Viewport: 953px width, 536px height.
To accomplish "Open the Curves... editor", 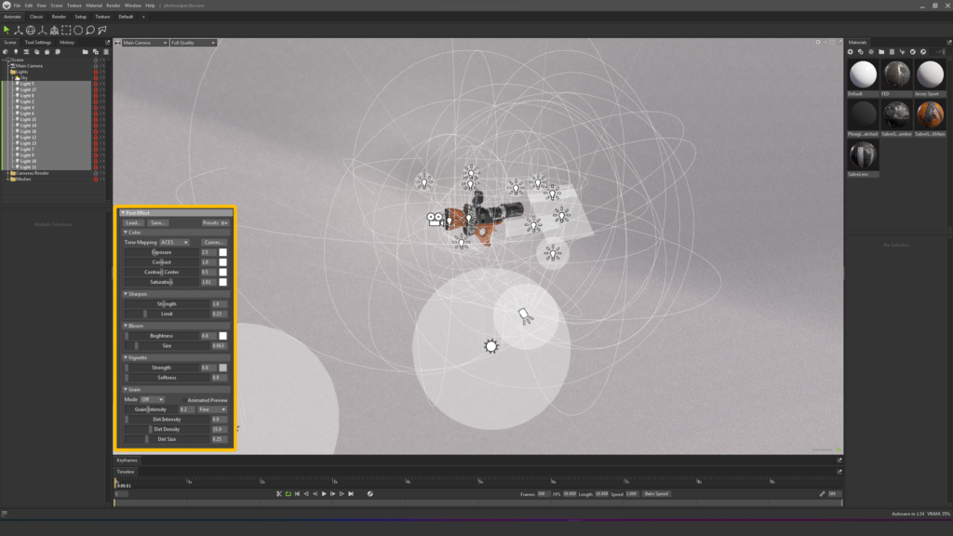I will pos(213,242).
